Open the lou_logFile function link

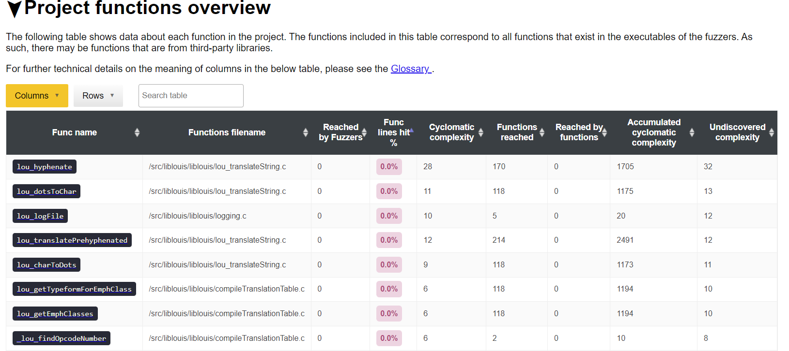pyautogui.click(x=40, y=216)
